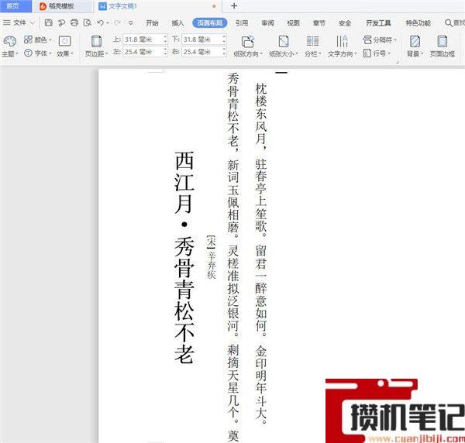This screenshot has width=465, height=443.
Task: Open page setup dialog launcher arrow
Action: pyautogui.click(x=398, y=62)
